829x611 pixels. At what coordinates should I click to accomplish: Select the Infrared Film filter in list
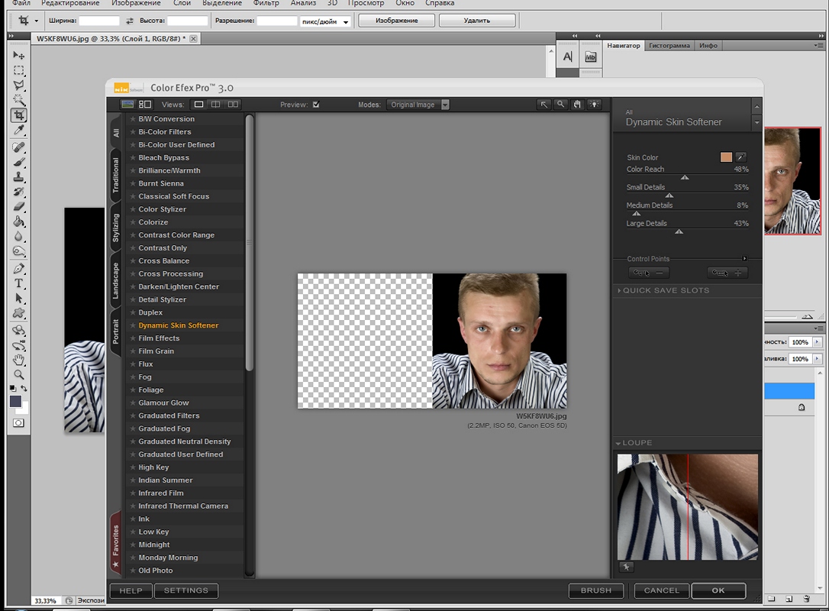[x=161, y=493]
